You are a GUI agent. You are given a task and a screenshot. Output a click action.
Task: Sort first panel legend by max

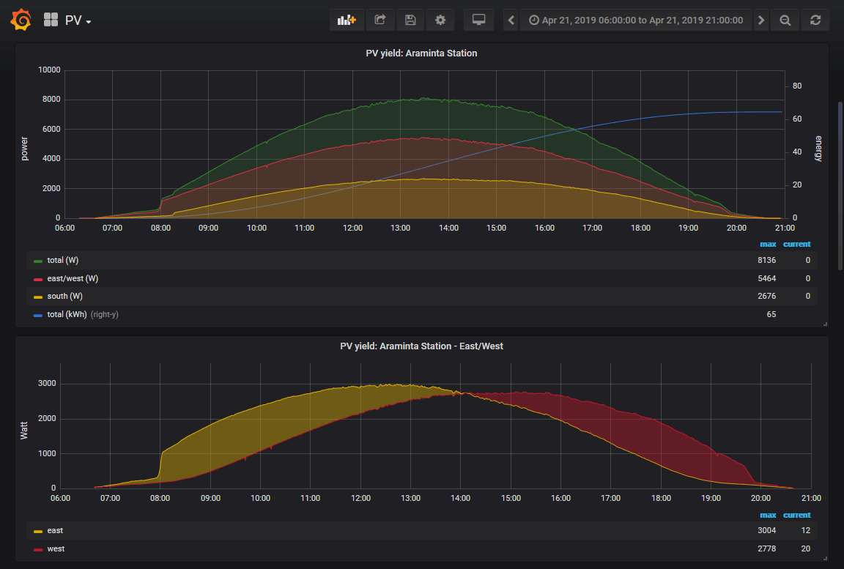point(768,244)
